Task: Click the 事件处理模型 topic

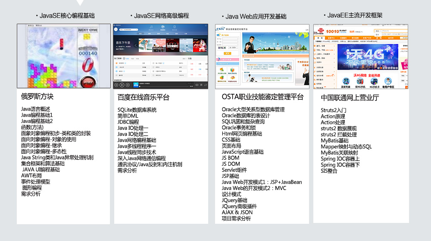Action: coord(36,182)
